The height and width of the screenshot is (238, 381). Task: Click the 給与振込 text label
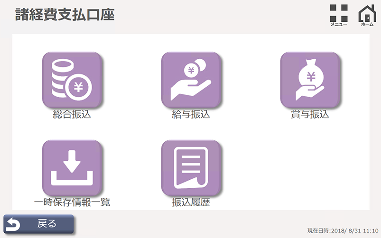(191, 115)
